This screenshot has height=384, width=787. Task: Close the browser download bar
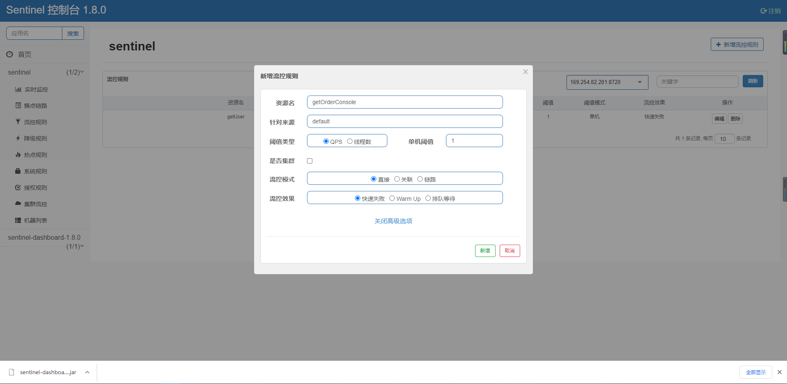(780, 372)
